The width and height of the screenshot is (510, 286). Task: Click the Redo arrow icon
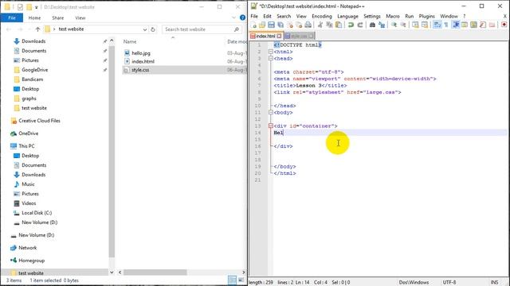coord(359,25)
